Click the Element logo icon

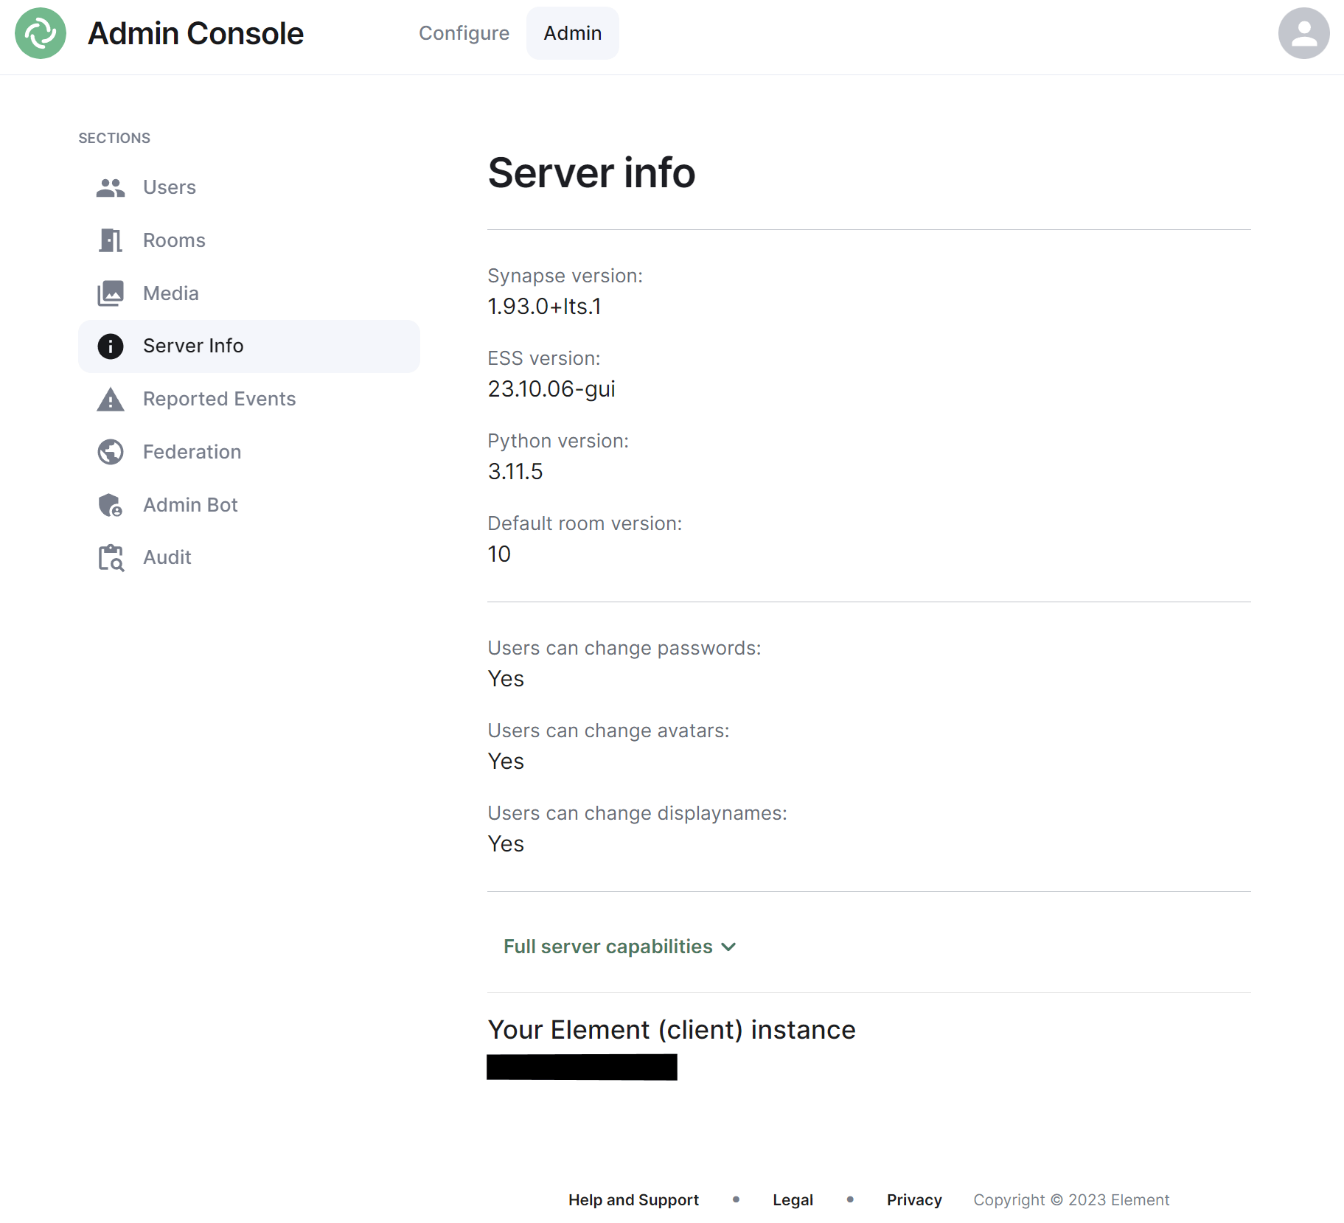point(41,33)
